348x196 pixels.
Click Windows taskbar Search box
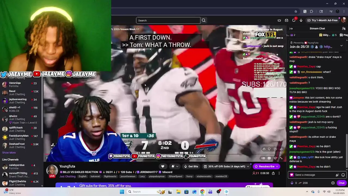coord(147,192)
